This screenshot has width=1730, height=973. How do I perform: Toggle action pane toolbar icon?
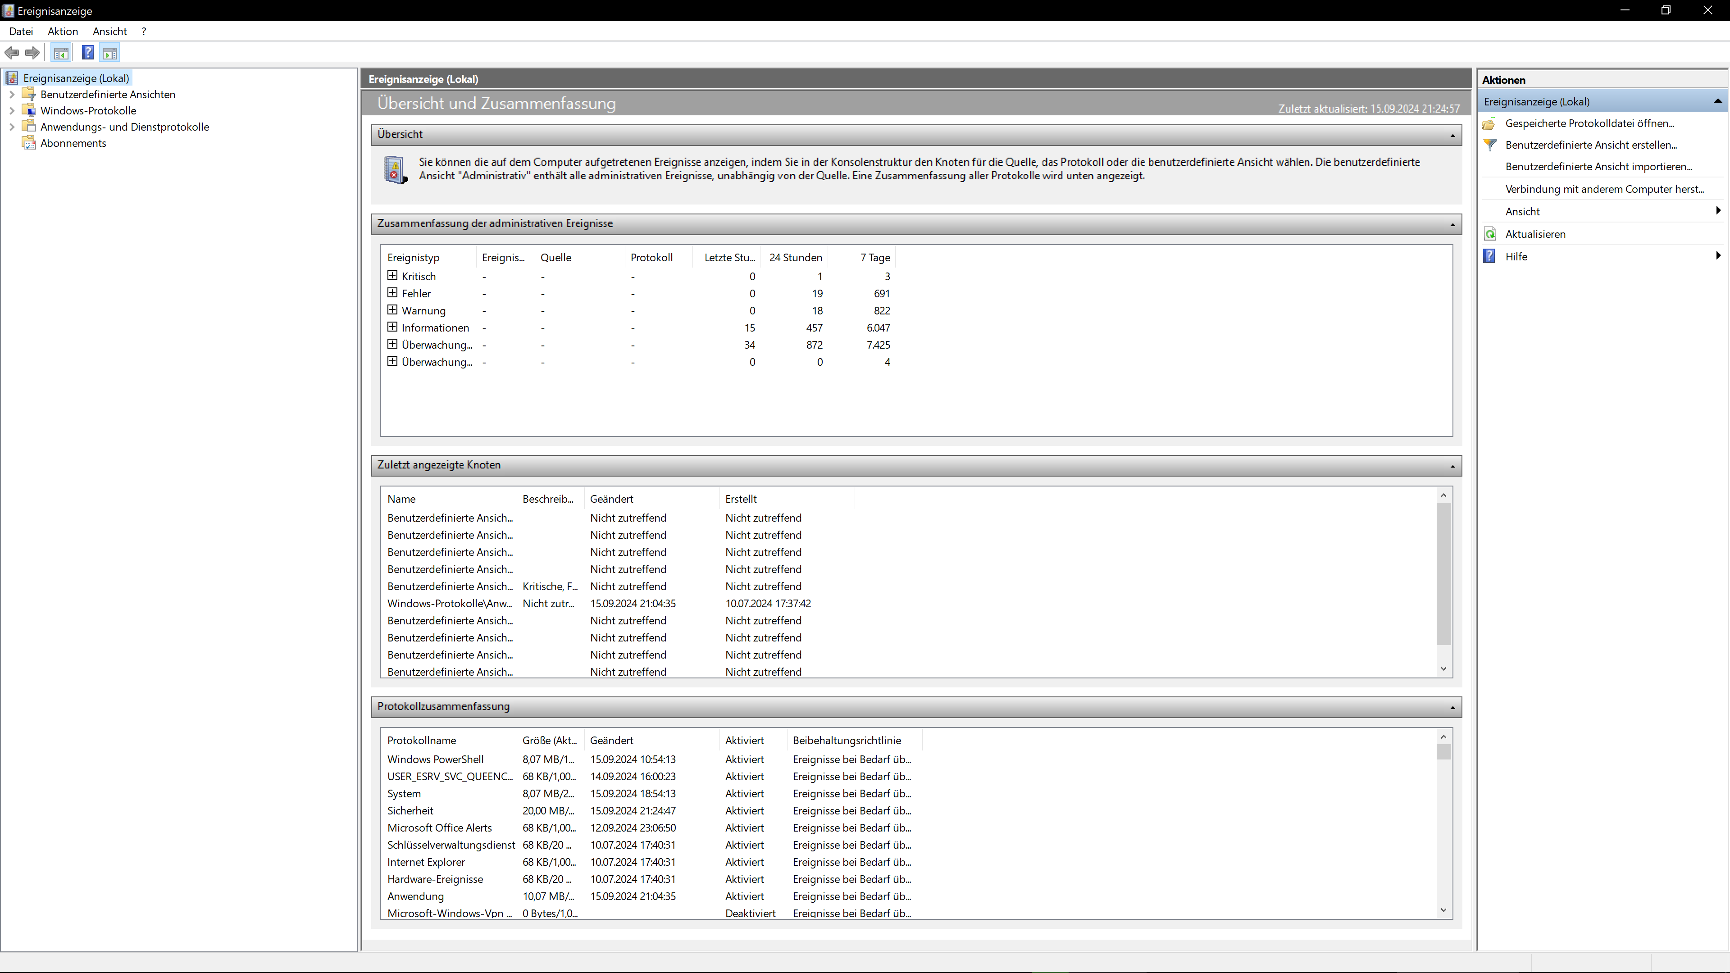point(109,52)
